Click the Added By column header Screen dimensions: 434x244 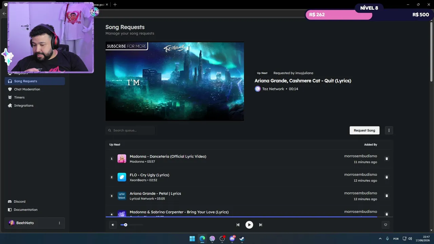371,145
